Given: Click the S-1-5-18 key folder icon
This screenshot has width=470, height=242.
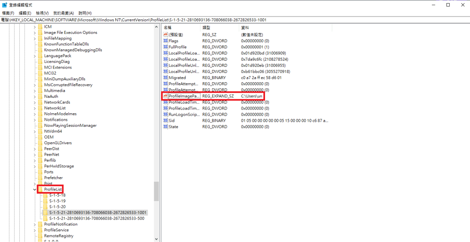Looking at the screenshot, I should [45, 195].
